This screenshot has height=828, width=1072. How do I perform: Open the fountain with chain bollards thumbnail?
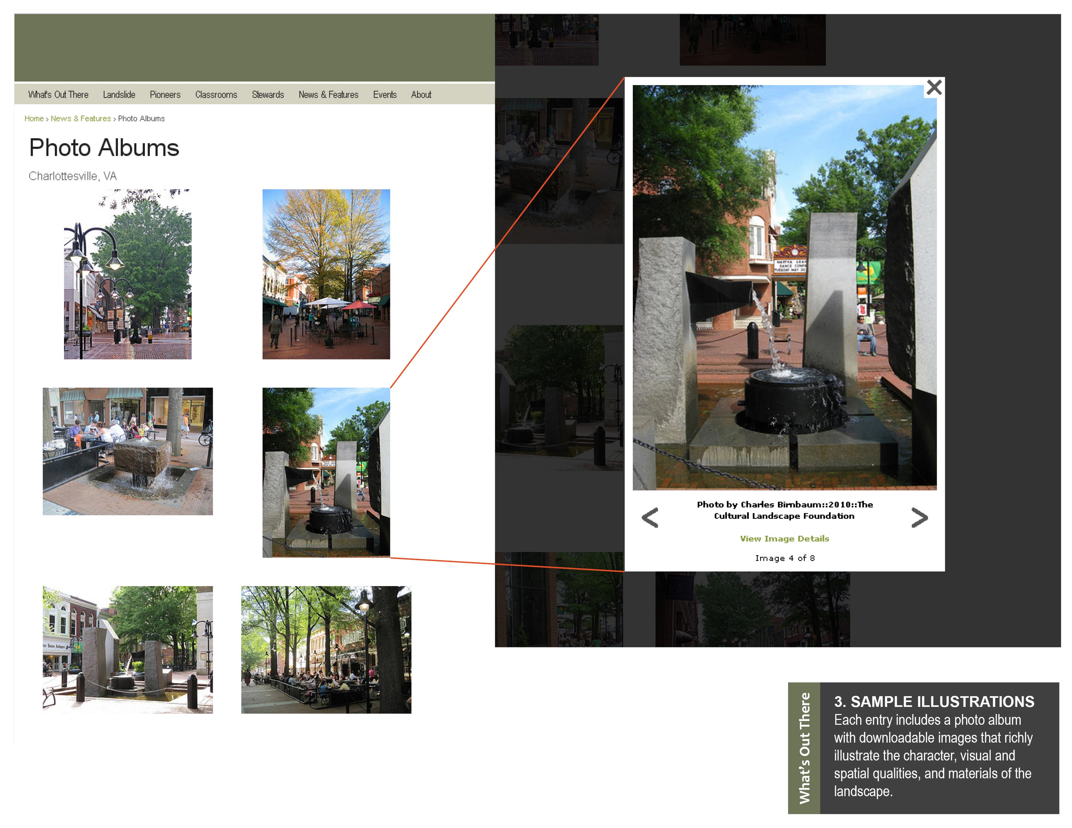coord(128,649)
